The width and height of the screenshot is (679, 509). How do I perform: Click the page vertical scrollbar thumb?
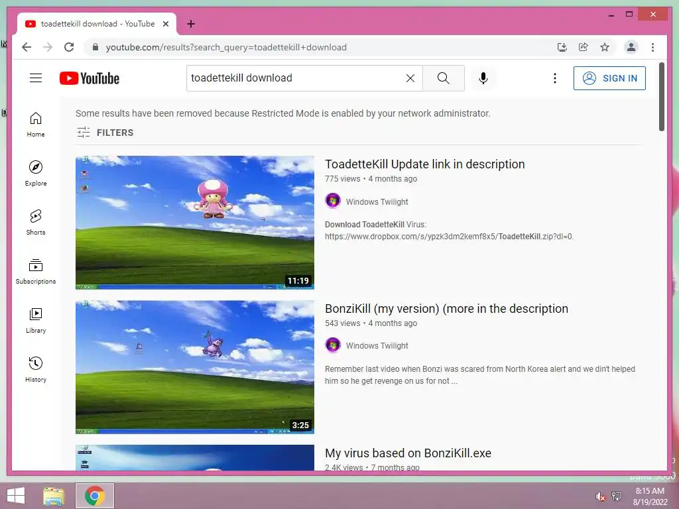point(661,97)
